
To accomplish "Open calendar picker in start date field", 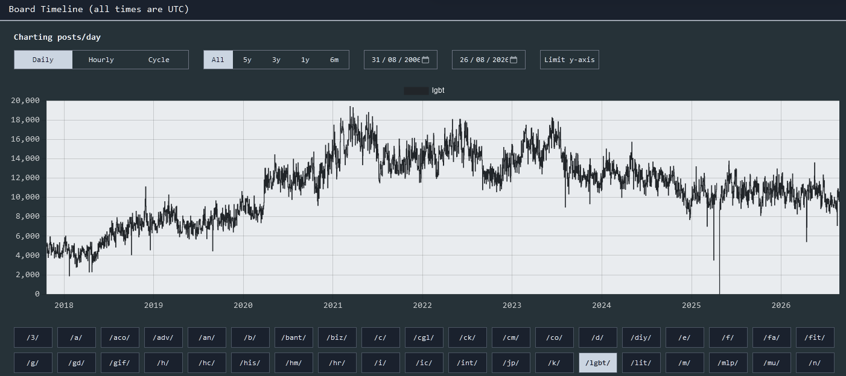I will point(425,60).
